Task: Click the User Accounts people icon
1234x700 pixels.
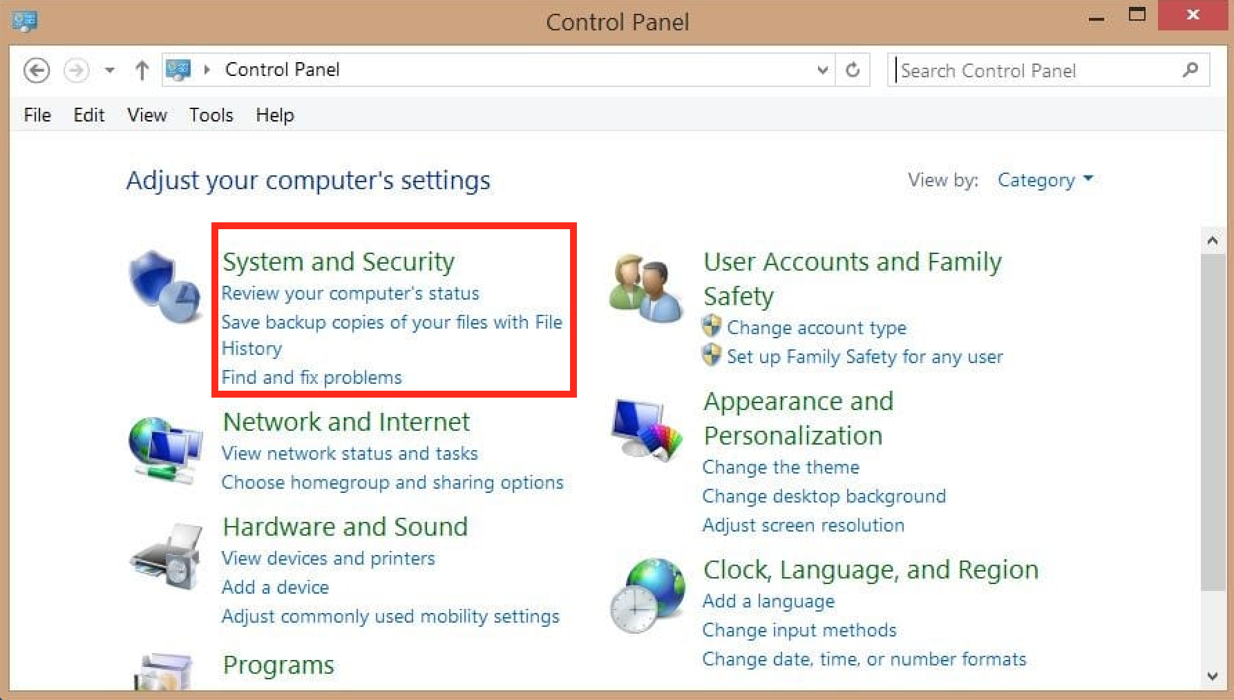Action: [645, 289]
